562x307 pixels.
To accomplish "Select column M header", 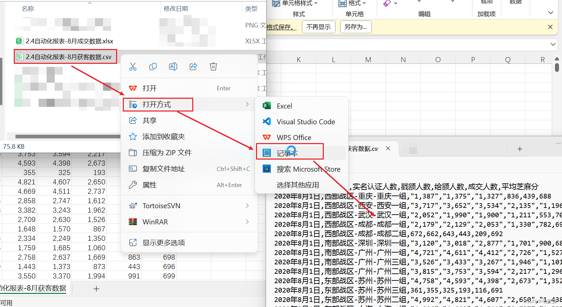I will coord(368,60).
